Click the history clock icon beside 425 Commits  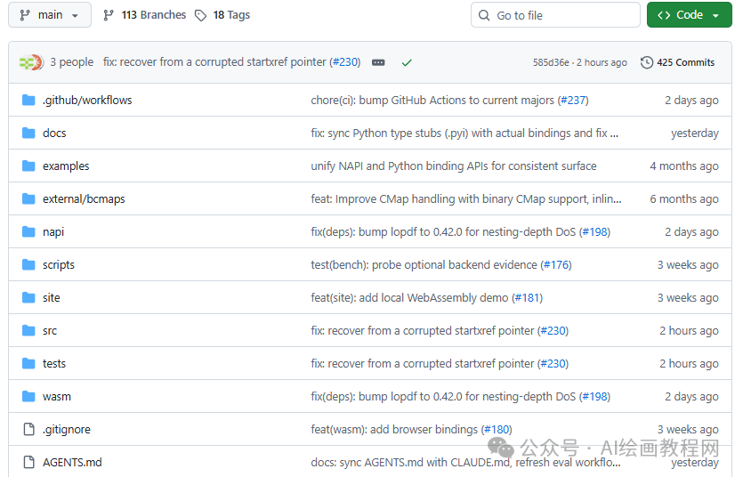[647, 62]
